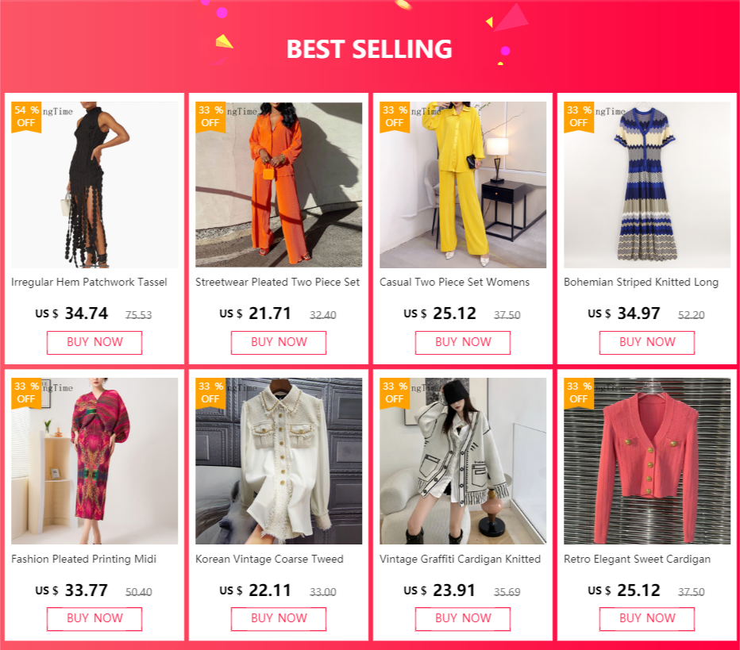Open the black tassel dress product image
The image size is (740, 650).
tap(94, 185)
